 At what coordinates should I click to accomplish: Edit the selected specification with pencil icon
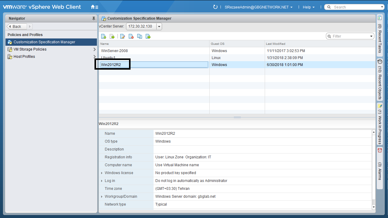pos(123,36)
